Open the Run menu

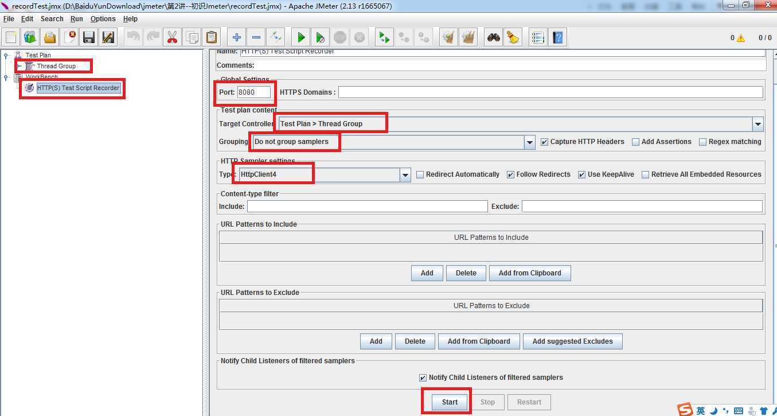click(77, 19)
